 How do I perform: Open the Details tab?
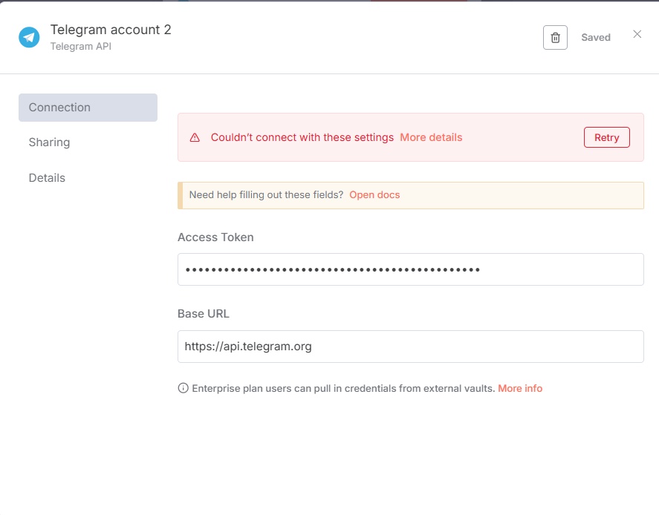[47, 177]
